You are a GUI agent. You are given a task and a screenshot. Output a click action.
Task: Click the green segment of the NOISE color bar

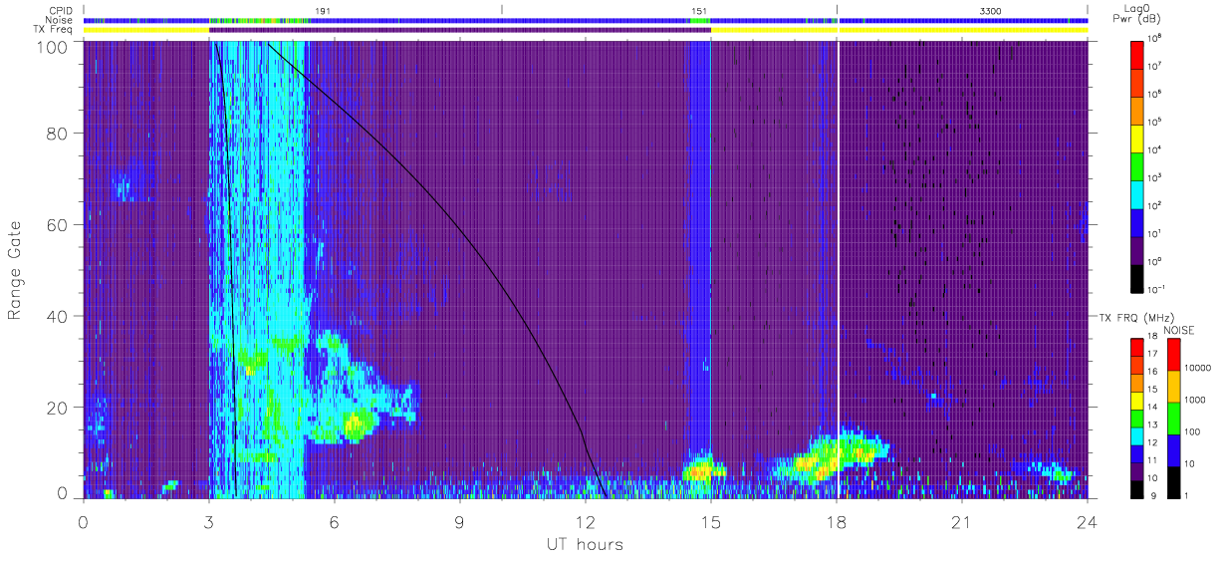(1172, 417)
